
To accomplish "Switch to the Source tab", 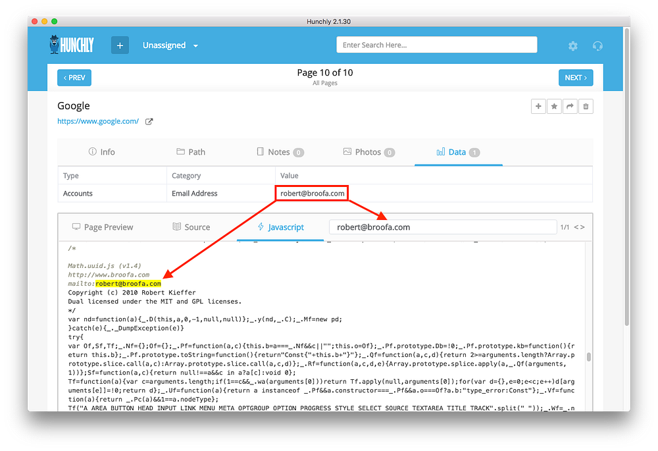I will tap(191, 227).
